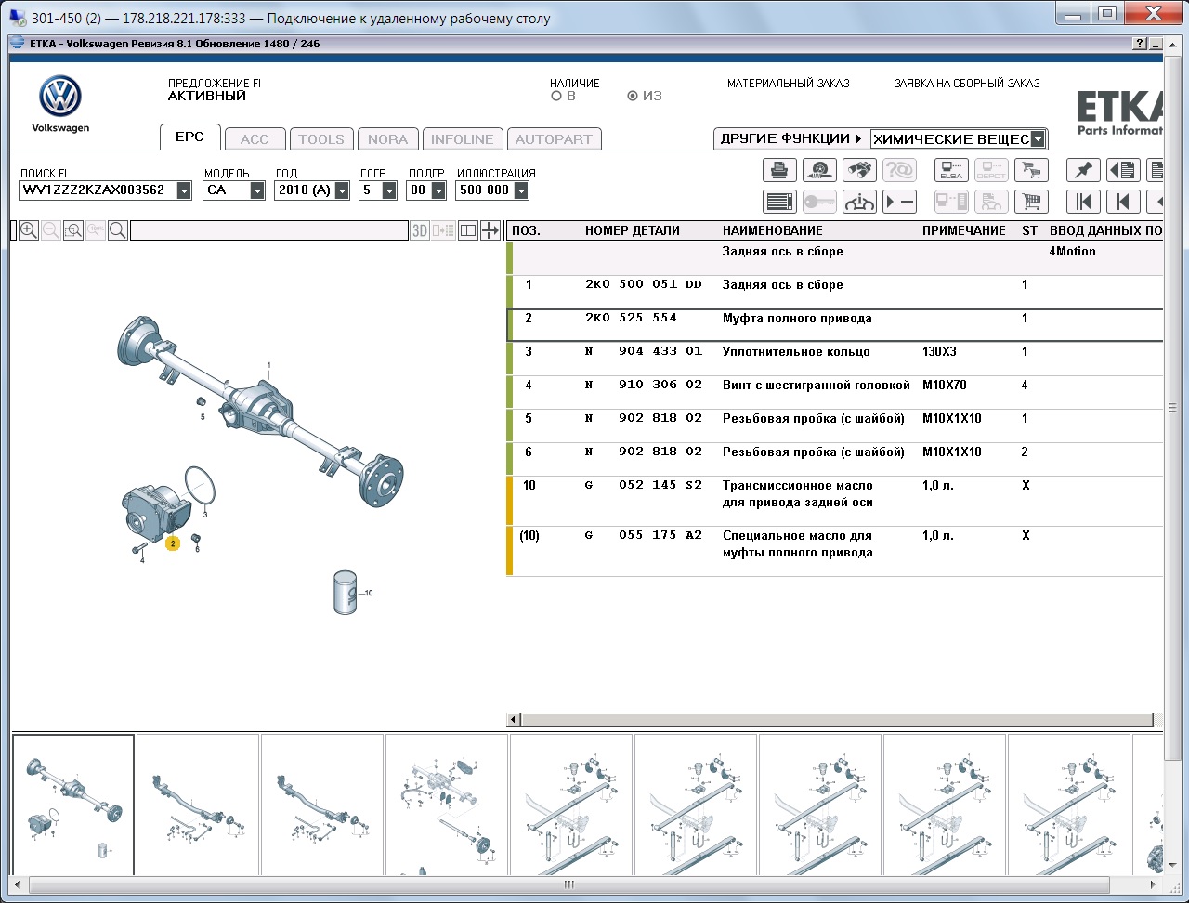1189x903 pixels.
Task: Click the parts list vertical scrollbar
Action: coord(1172,409)
